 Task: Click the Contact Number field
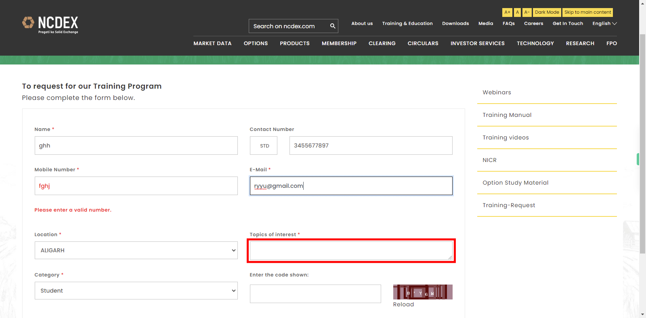(x=371, y=145)
